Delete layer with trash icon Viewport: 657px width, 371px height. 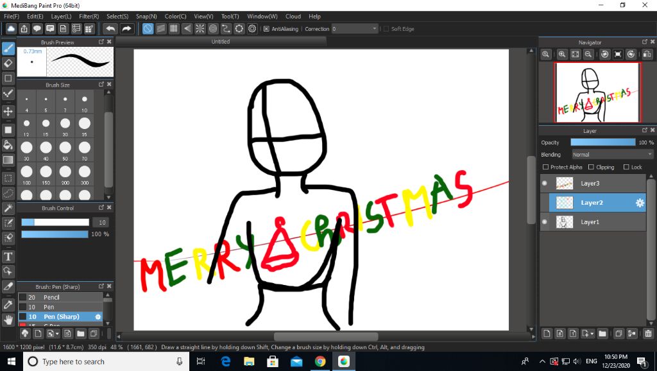pos(648,334)
